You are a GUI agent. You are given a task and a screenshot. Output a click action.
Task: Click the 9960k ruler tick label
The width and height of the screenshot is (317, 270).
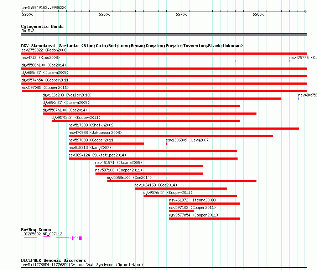point(104,14)
